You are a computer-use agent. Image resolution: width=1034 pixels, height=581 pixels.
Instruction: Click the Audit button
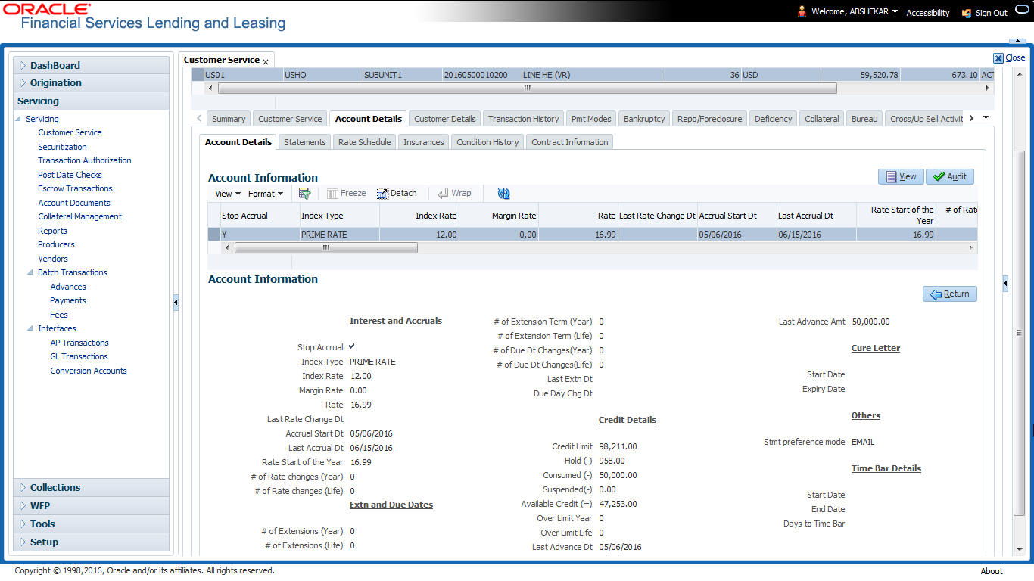click(950, 176)
